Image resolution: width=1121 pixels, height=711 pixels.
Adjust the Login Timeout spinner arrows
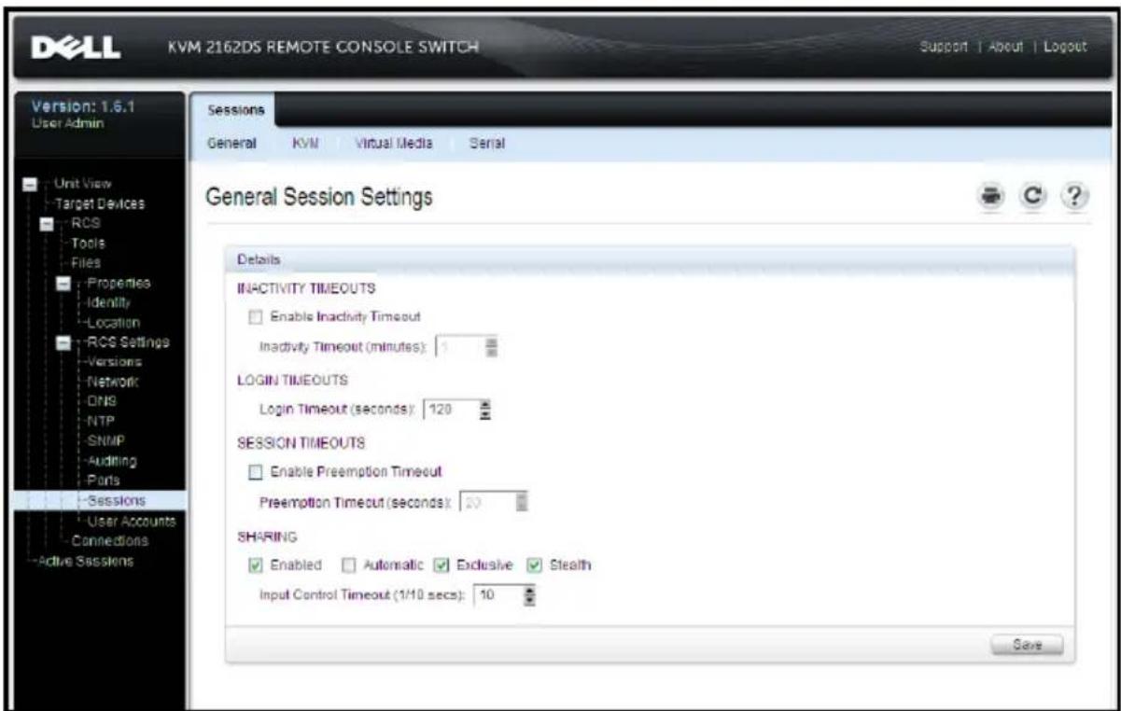click(x=485, y=411)
